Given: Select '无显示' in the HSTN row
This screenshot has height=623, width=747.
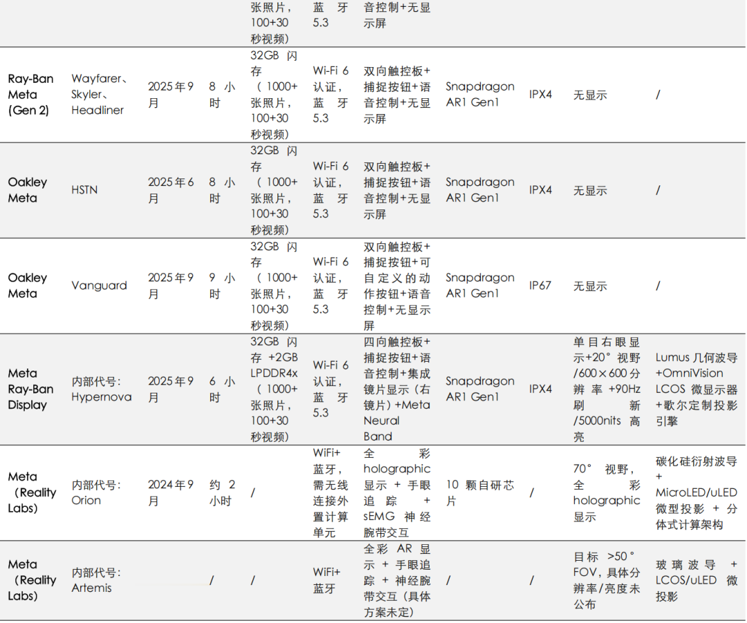Looking at the screenshot, I should (x=590, y=191).
